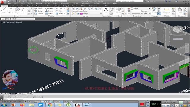The image size is (190, 107).
Task: Open the Format menu
Action: tap(39, 4)
